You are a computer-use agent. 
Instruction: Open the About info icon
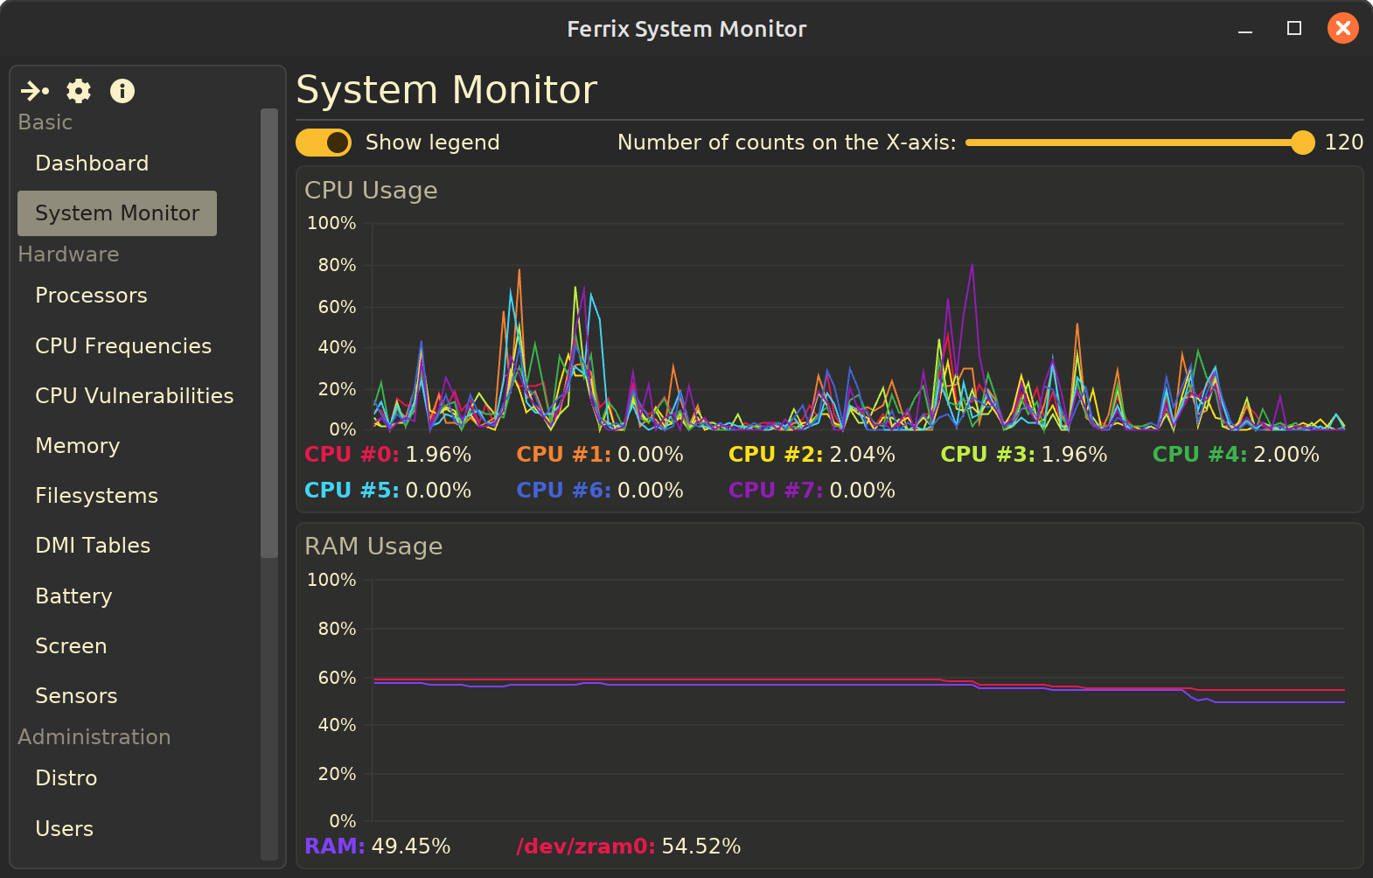point(122,91)
